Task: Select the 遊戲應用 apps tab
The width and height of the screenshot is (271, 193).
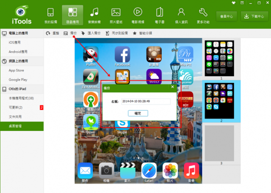Action: pos(72,16)
